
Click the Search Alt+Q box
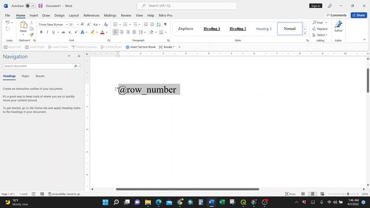click(x=187, y=6)
